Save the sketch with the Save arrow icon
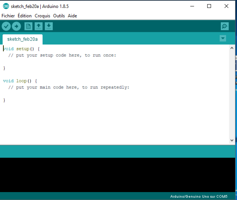237x200 pixels. 49,26
